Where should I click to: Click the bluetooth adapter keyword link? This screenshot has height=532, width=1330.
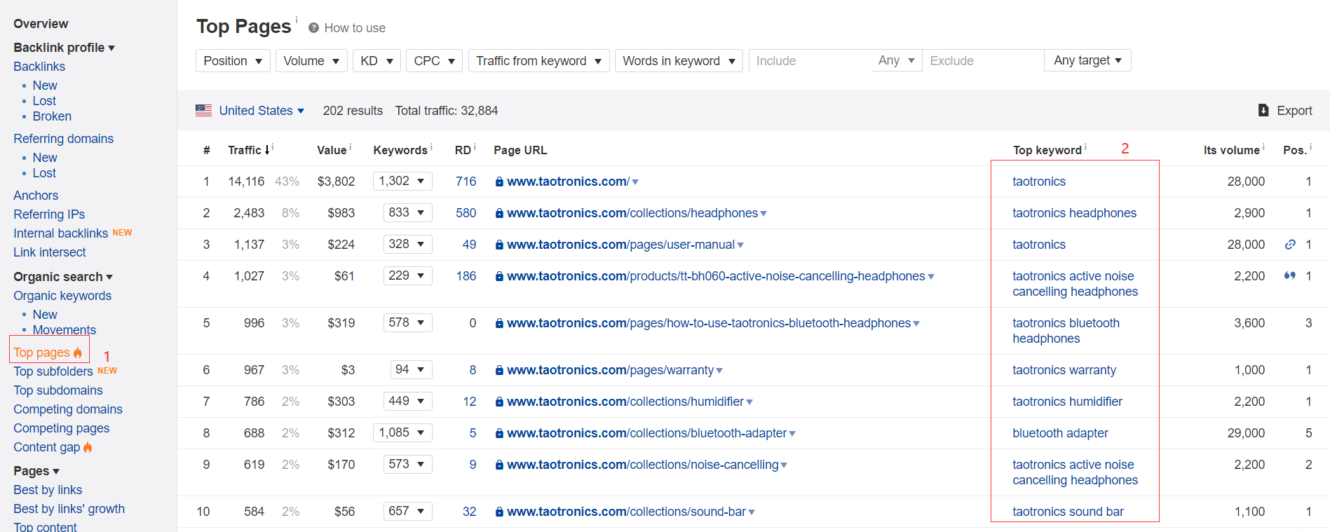tap(1060, 433)
